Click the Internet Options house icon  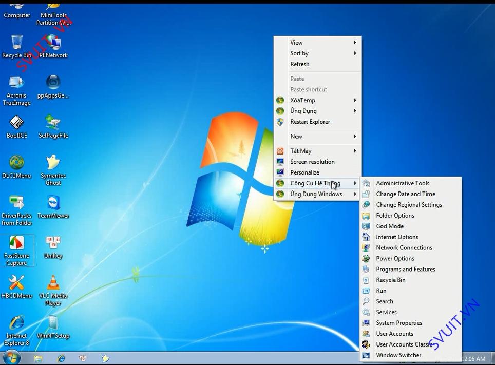click(x=366, y=237)
